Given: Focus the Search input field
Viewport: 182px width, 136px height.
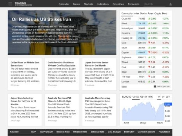Looking at the screenshot, I should click(154, 4).
